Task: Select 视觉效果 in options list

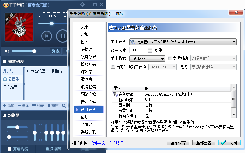Action: [89, 57]
